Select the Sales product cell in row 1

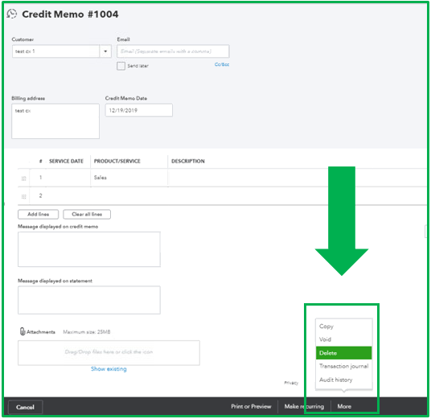(x=129, y=178)
